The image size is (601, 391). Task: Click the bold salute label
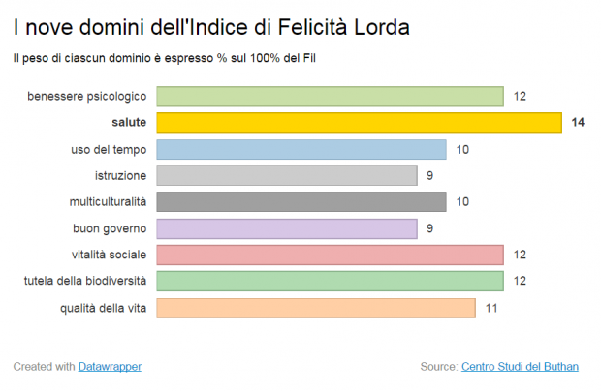click(x=129, y=122)
